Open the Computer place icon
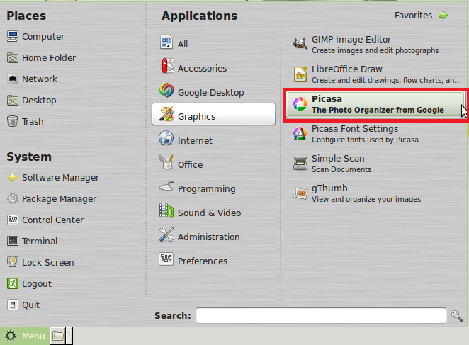 coord(13,37)
